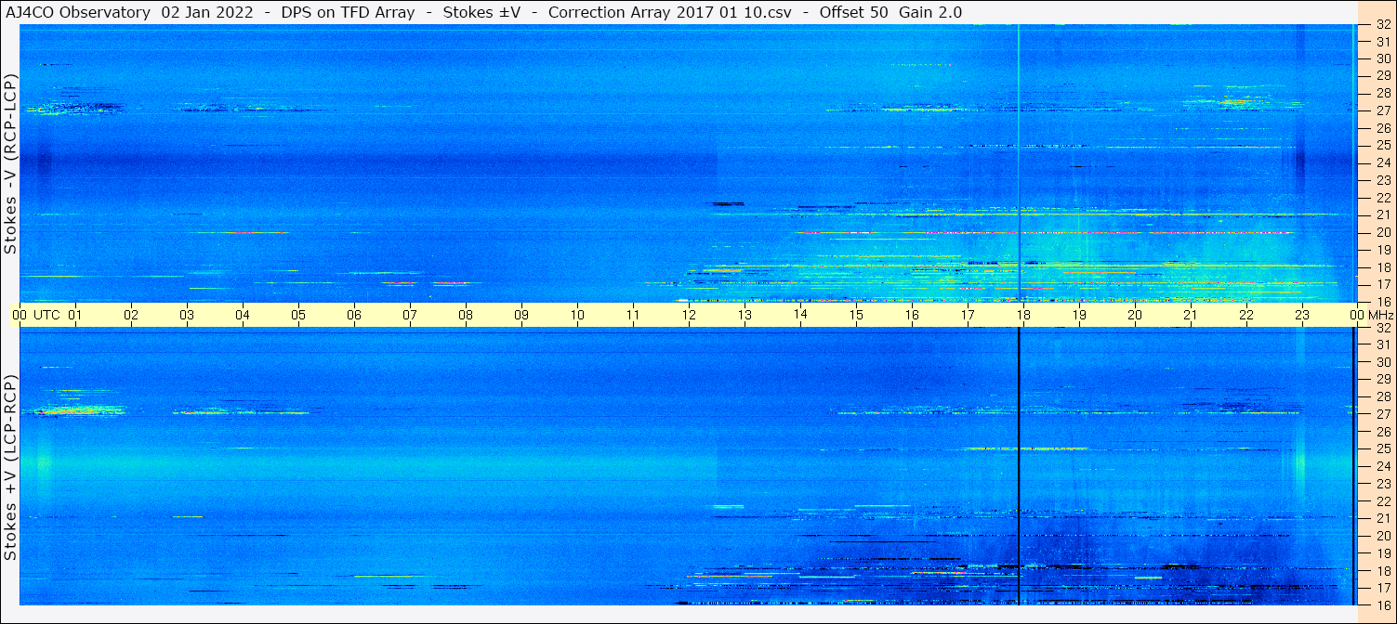This screenshot has height=624, width=1397.
Task: Select the 11 hour marker on time axis
Action: click(633, 315)
